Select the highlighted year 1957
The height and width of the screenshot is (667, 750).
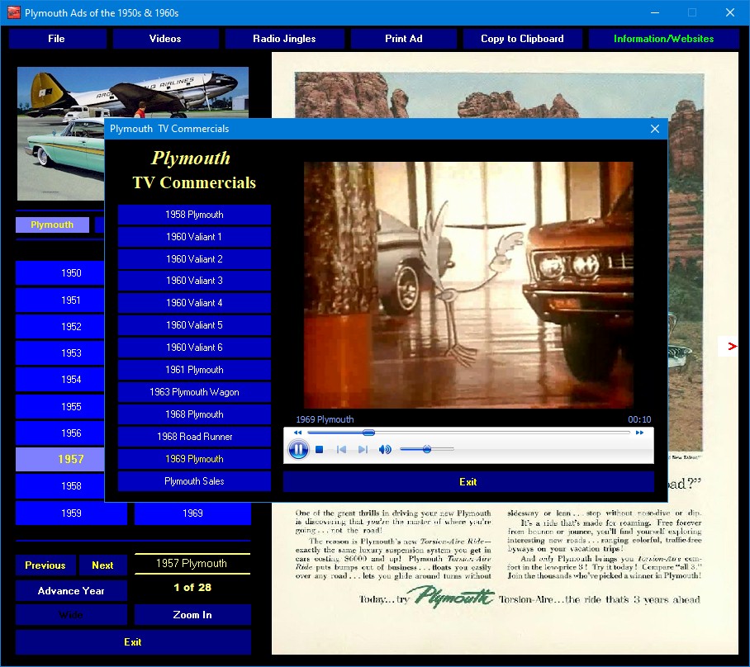coord(60,460)
